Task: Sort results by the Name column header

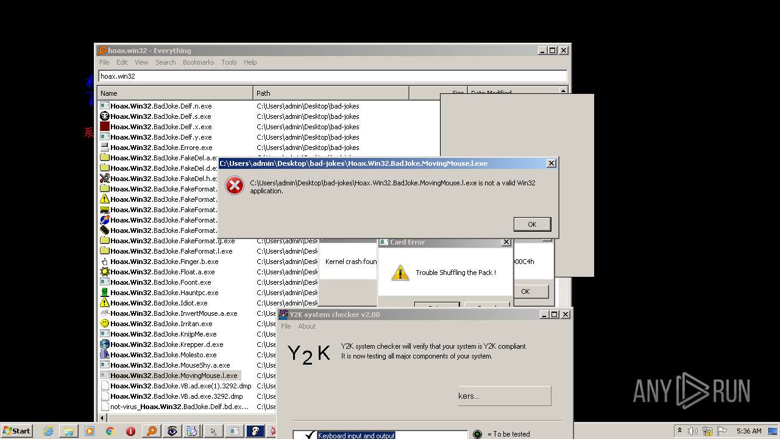Action: (x=175, y=93)
